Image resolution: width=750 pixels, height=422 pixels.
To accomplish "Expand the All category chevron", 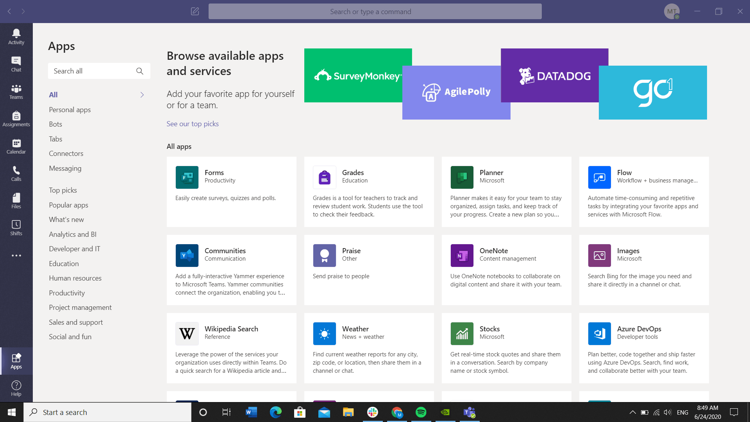I will click(142, 95).
